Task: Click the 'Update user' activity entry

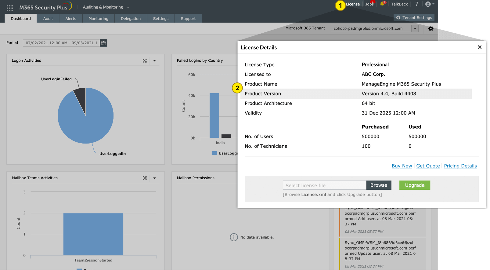Action: pyautogui.click(x=383, y=254)
